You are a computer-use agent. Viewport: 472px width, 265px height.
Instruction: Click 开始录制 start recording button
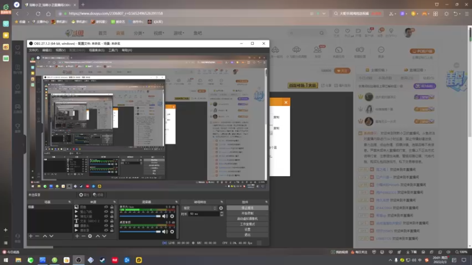pos(247,213)
